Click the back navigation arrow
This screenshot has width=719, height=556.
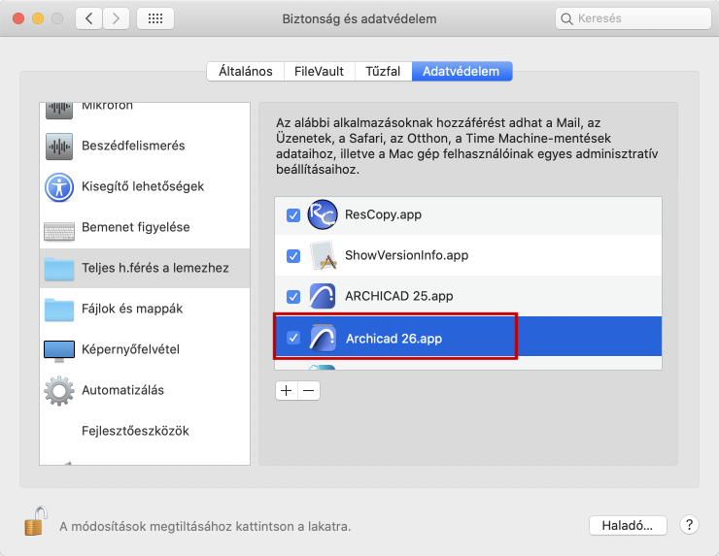(89, 18)
